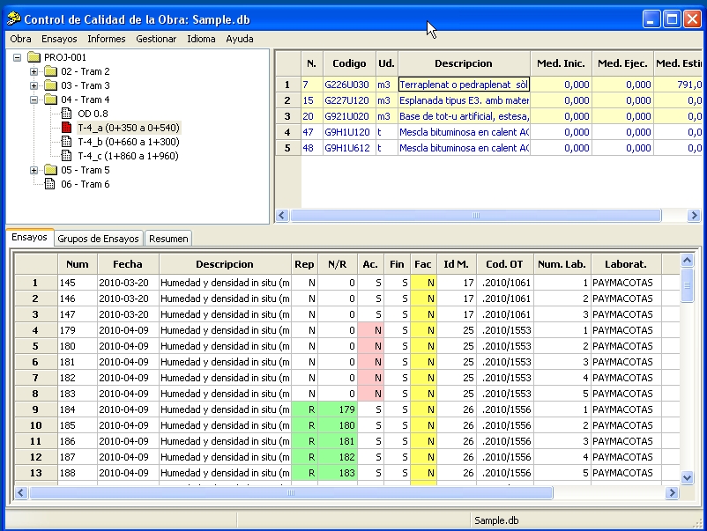707x531 pixels.
Task: Click the PROJ-001 root folder icon
Action: pyautogui.click(x=33, y=57)
